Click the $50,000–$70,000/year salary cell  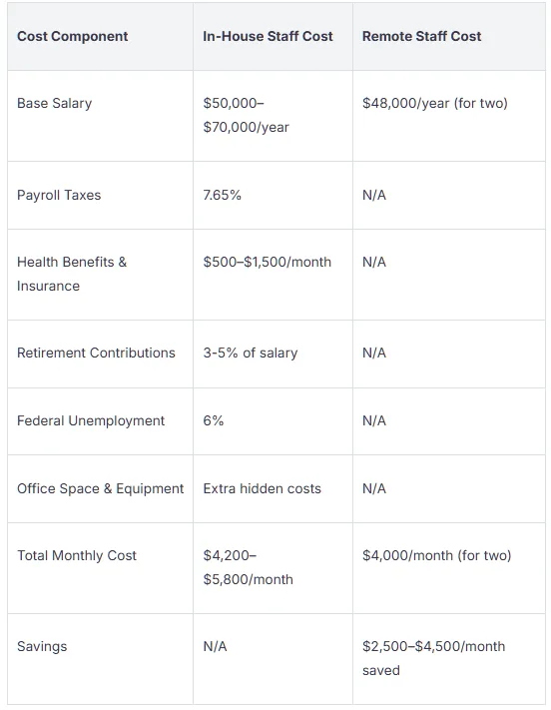(x=246, y=115)
